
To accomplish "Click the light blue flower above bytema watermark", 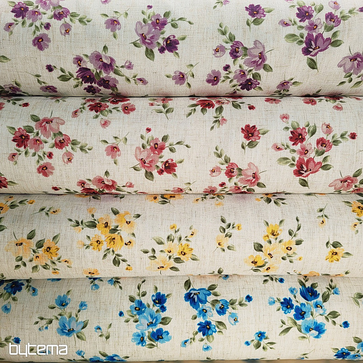I will click(x=69, y=326).
